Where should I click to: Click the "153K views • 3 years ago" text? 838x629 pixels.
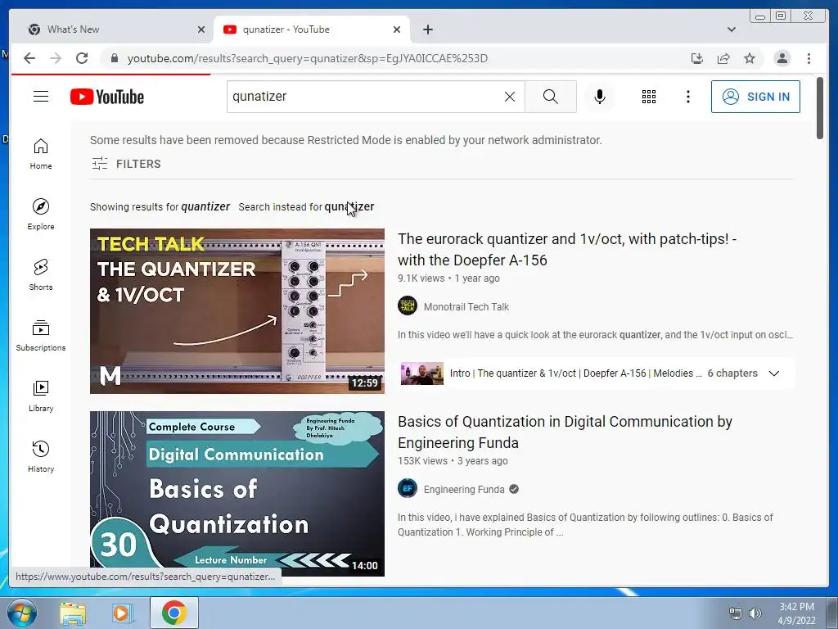(x=453, y=460)
